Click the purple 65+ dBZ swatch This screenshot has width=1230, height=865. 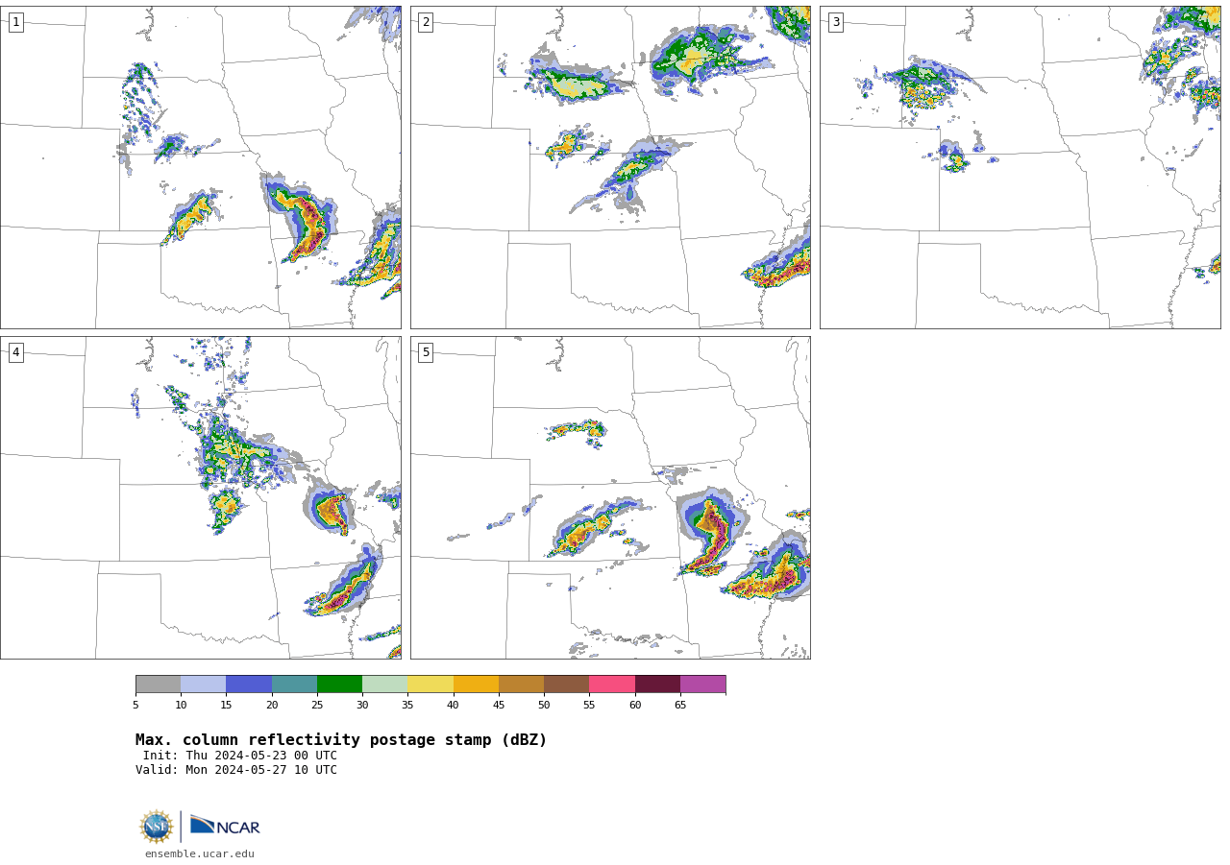tap(703, 685)
